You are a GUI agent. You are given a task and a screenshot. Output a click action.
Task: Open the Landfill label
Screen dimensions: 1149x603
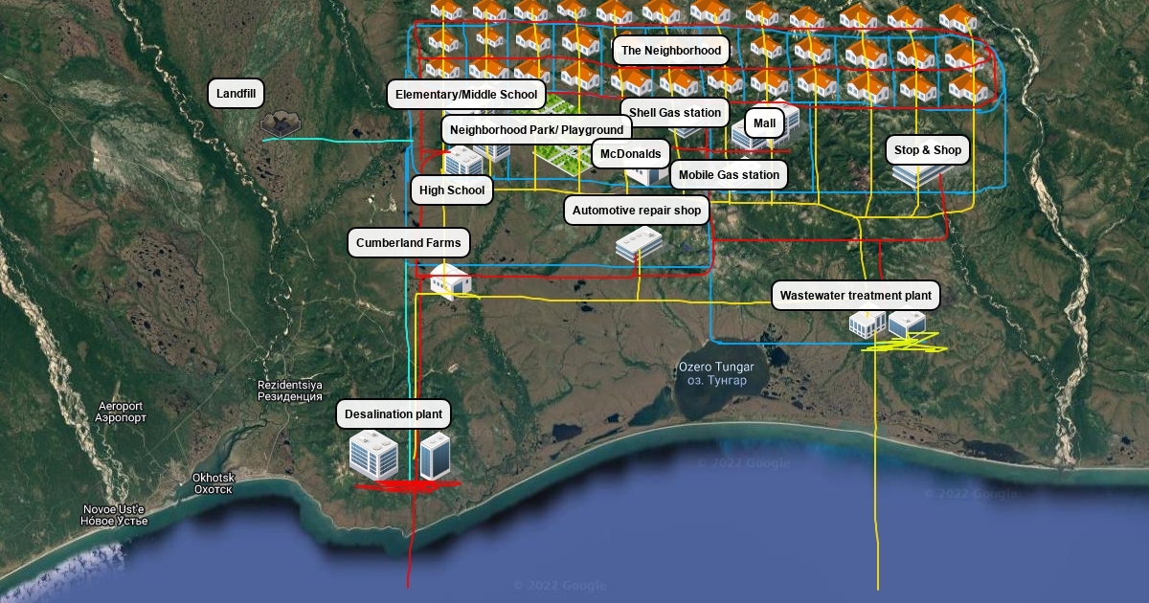click(237, 94)
